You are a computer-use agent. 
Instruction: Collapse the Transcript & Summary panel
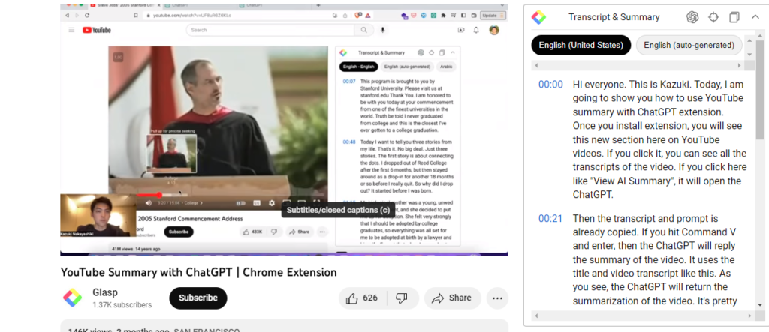coord(755,17)
